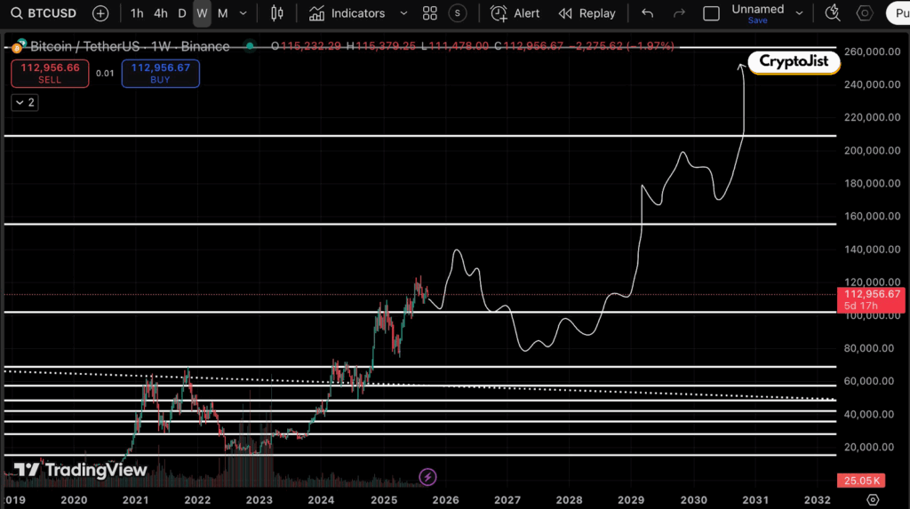
Task: Create a price Alert
Action: 515,13
